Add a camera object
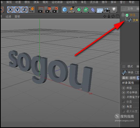Viewport: 140px width, 128px height. tap(107, 10)
